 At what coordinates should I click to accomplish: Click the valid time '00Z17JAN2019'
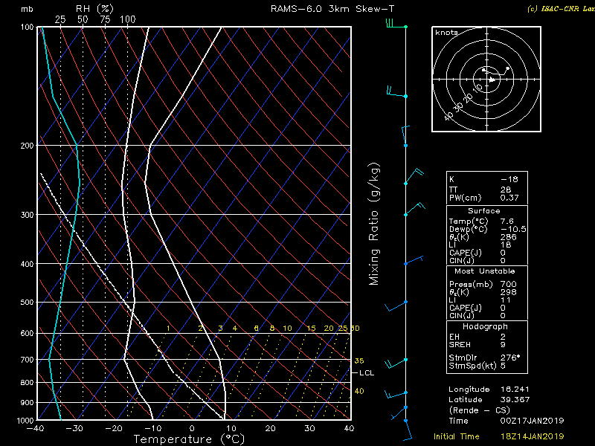532,421
